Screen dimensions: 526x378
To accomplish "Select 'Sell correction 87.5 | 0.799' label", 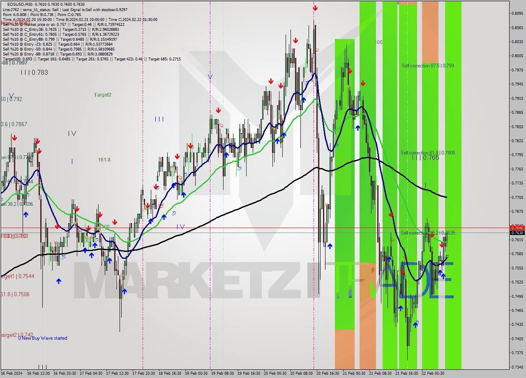I will (428, 65).
